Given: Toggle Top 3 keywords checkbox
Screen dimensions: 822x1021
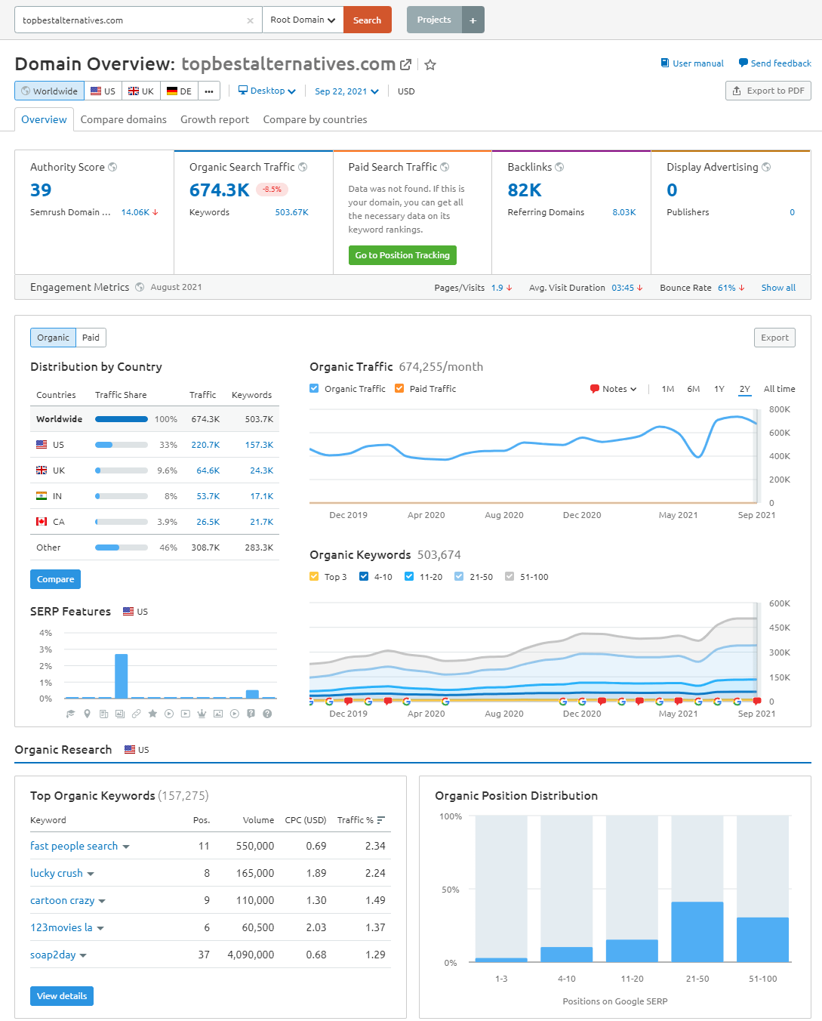Looking at the screenshot, I should click(314, 577).
